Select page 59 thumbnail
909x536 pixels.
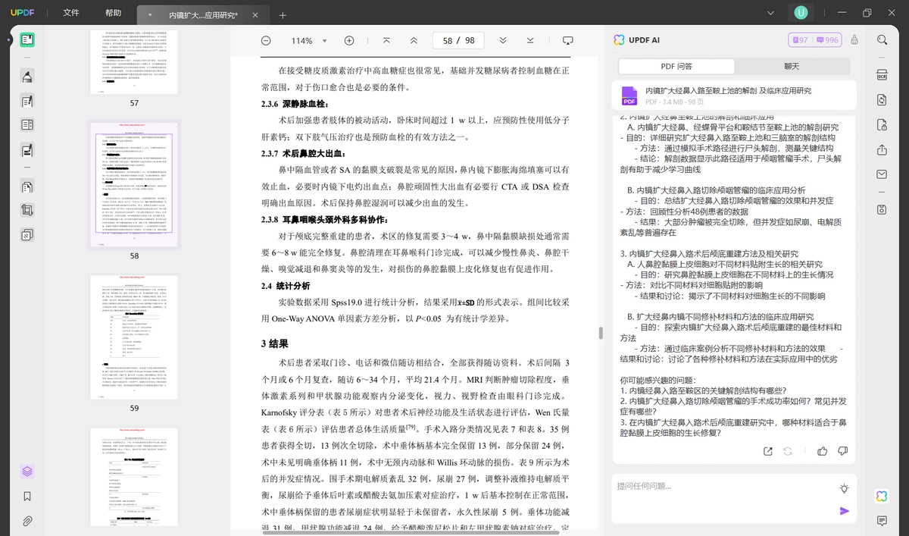pyautogui.click(x=134, y=337)
